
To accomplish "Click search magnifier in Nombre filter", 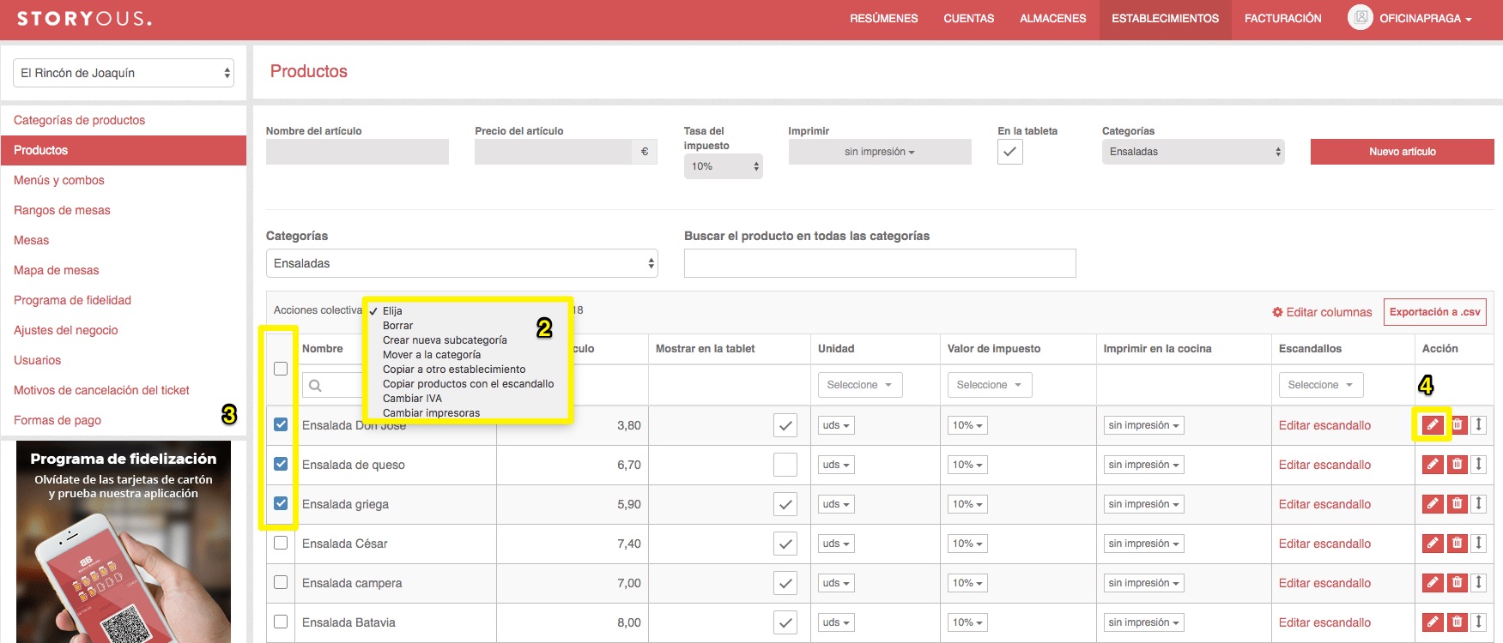I will pyautogui.click(x=315, y=385).
